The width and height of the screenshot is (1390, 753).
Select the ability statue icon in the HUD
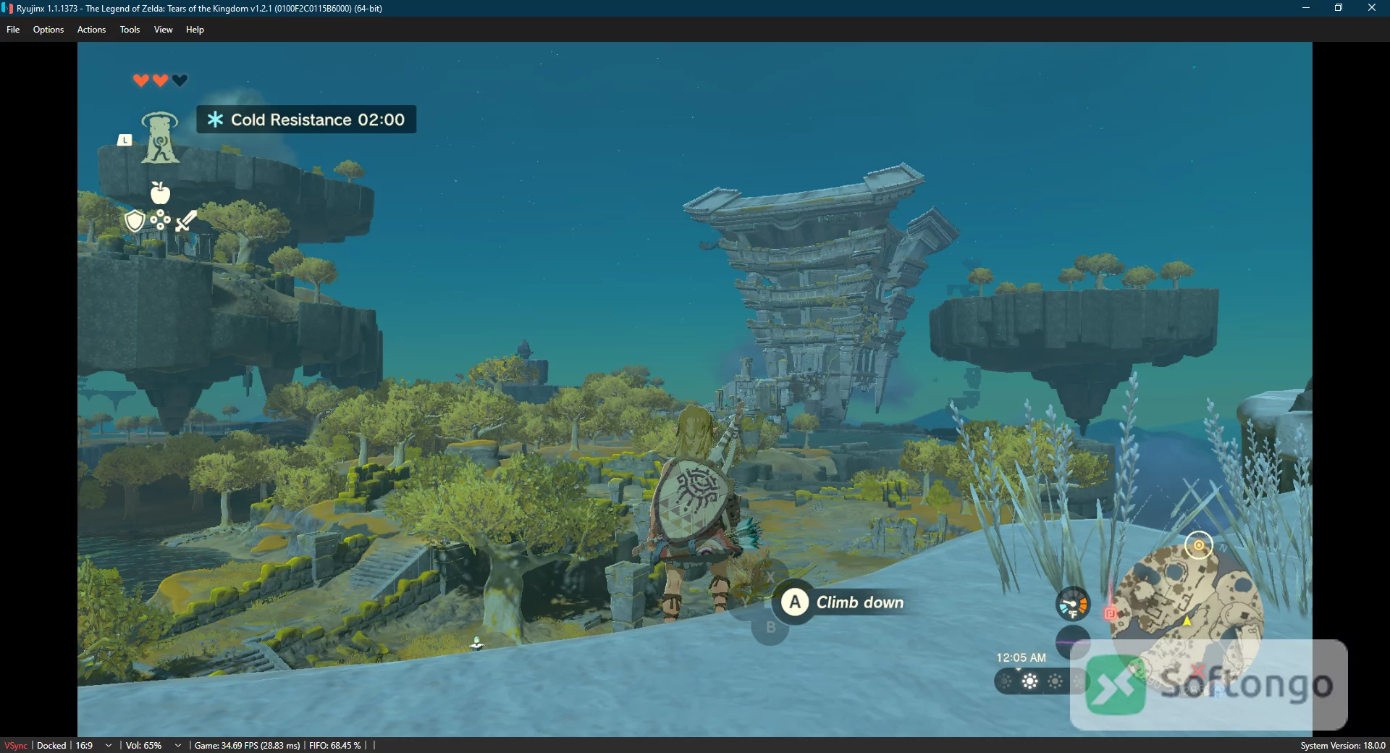click(160, 138)
